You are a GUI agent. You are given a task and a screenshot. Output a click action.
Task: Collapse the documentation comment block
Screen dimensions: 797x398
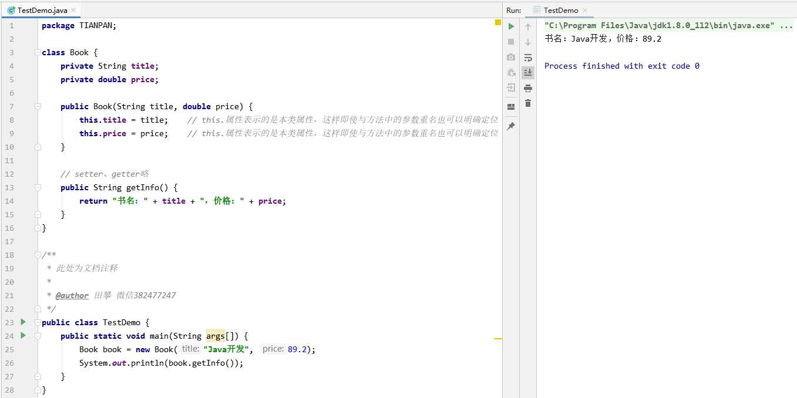tap(38, 255)
